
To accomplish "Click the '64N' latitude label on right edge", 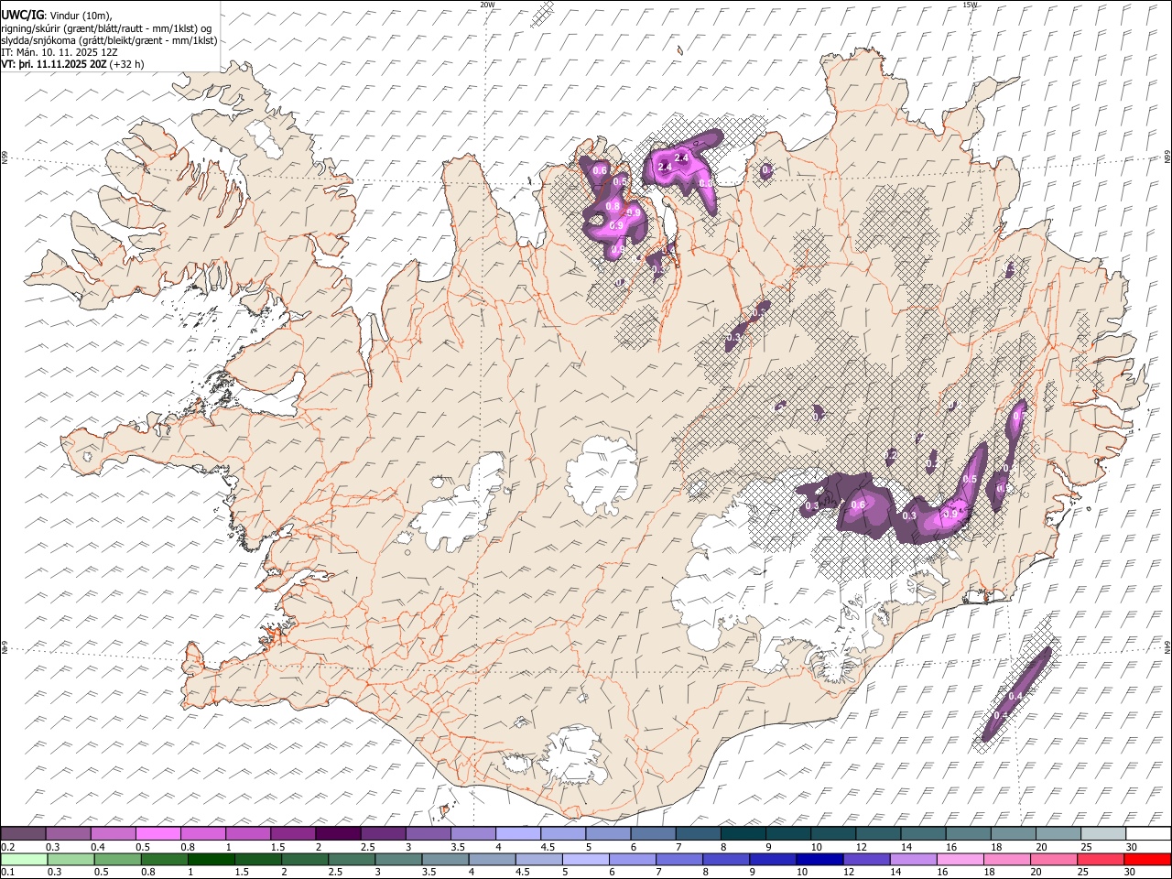I will point(1167,646).
